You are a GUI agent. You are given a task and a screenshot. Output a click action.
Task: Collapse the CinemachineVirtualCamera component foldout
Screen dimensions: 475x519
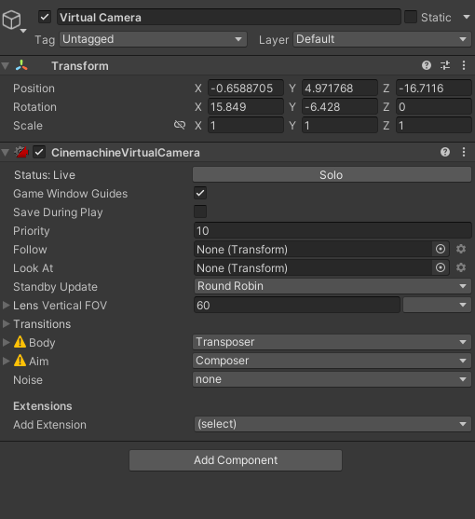coord(5,152)
